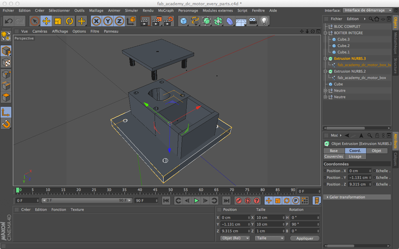Screen dimensions: 399x249
Task: Click the Undo arrow icon
Action: pyautogui.click(x=9, y=21)
